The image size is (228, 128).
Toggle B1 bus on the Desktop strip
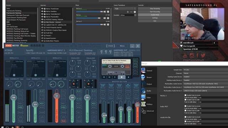point(94,103)
